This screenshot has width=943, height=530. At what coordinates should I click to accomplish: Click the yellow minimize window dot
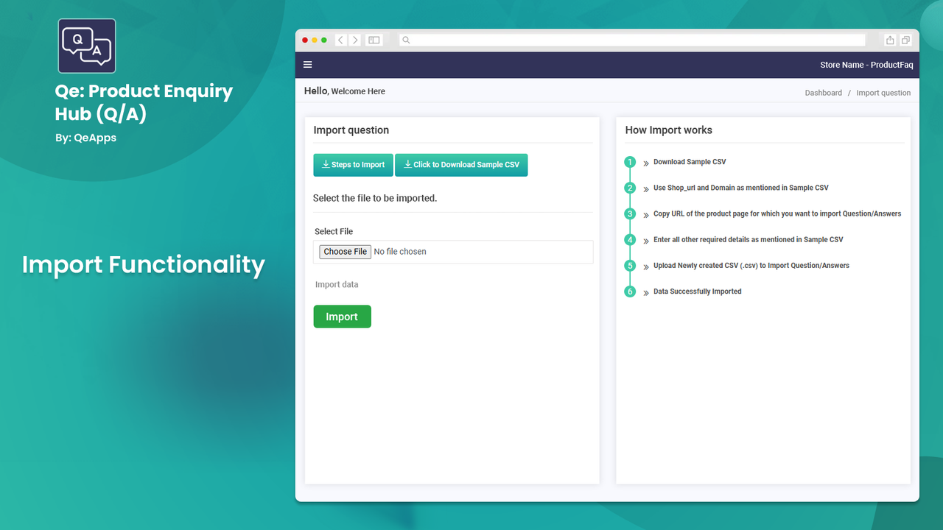pos(315,40)
